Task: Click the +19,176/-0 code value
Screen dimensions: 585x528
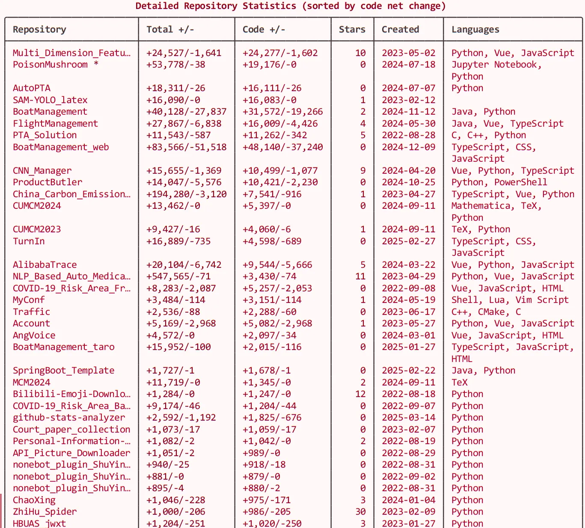Action: pos(270,65)
